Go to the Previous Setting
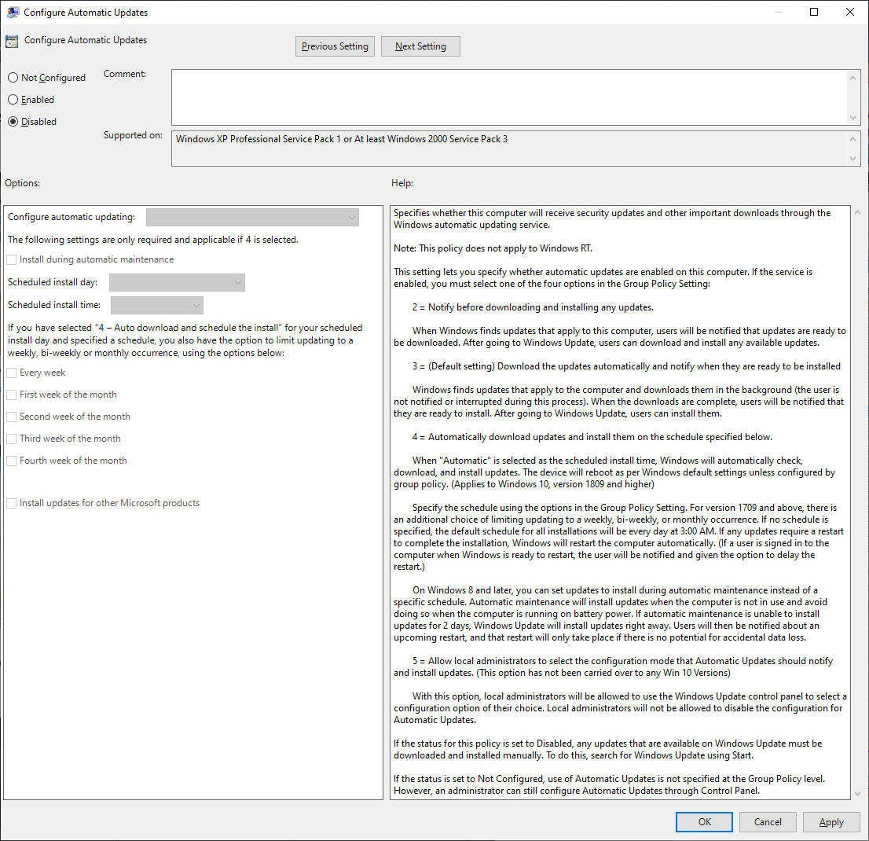The width and height of the screenshot is (869, 841). pyautogui.click(x=335, y=46)
